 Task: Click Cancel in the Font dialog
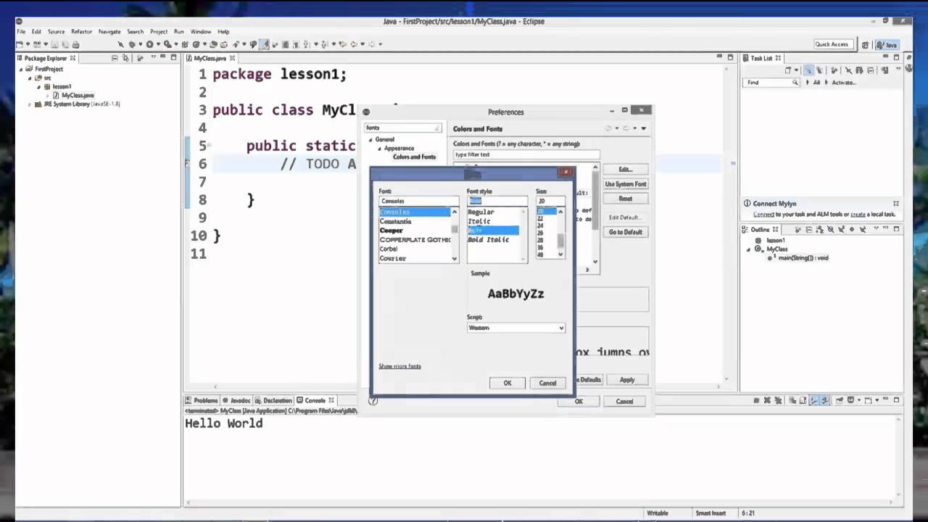(547, 383)
